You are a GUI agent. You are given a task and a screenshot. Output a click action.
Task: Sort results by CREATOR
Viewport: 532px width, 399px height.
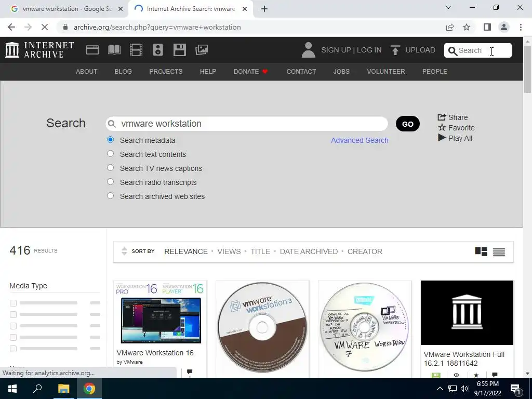[365, 251]
